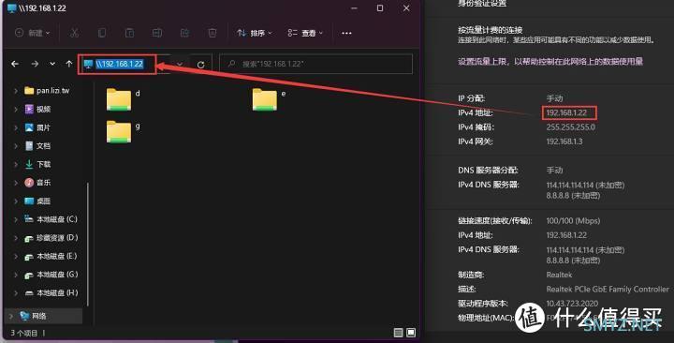
Task: Go back with the Back arrow
Action: [x=15, y=64]
